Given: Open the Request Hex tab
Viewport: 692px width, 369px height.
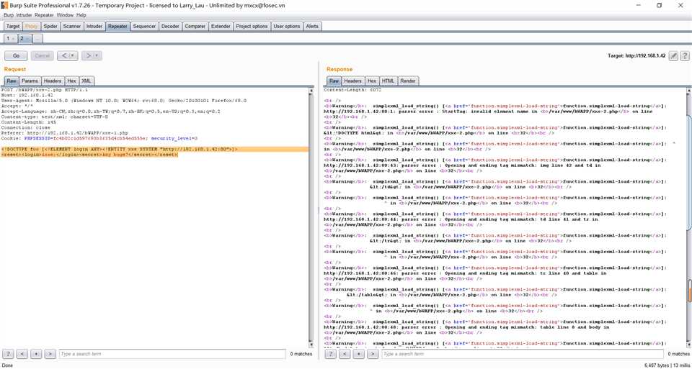Looking at the screenshot, I should click(71, 81).
